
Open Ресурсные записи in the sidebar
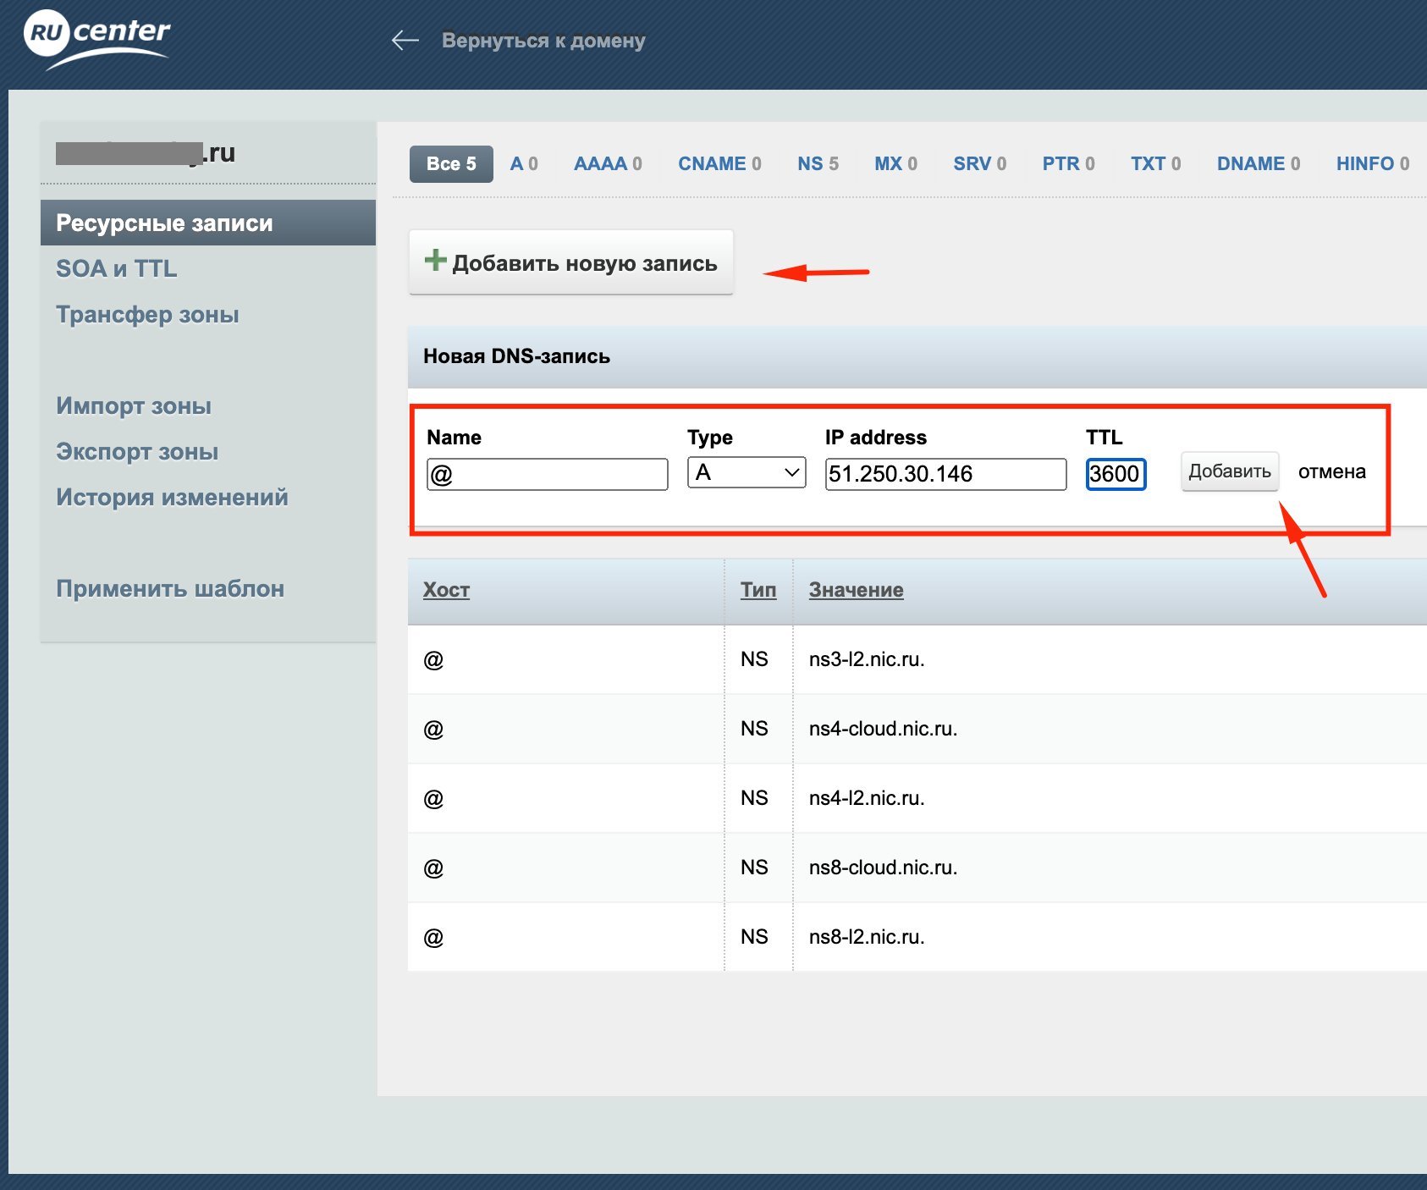208,223
